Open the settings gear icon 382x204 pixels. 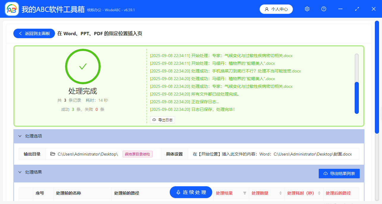(307, 9)
